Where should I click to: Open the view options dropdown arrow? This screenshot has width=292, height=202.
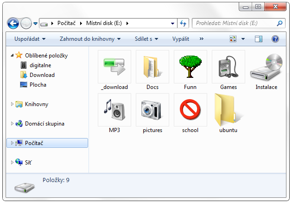tap(243, 39)
